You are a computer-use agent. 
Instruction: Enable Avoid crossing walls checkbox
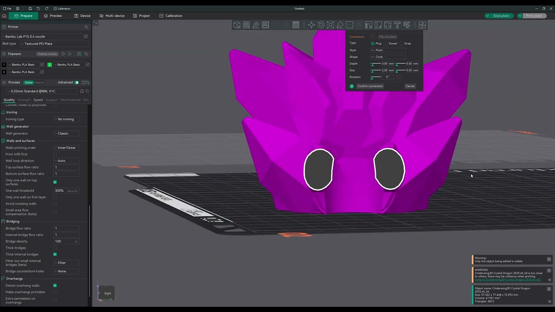tap(55, 204)
